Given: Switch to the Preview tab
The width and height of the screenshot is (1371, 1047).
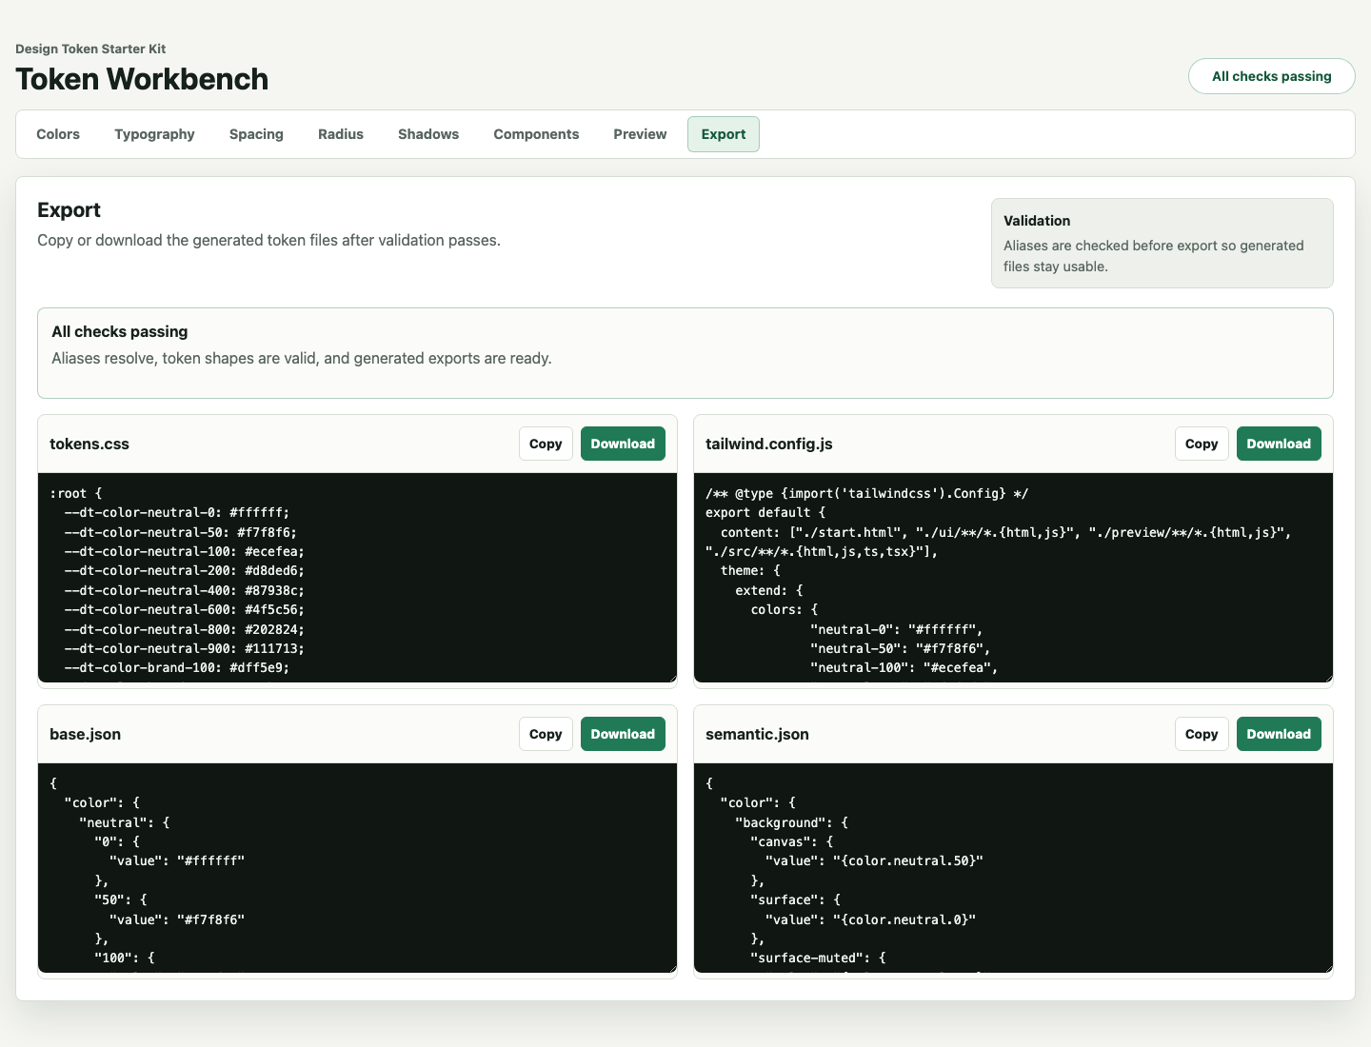Looking at the screenshot, I should [640, 134].
